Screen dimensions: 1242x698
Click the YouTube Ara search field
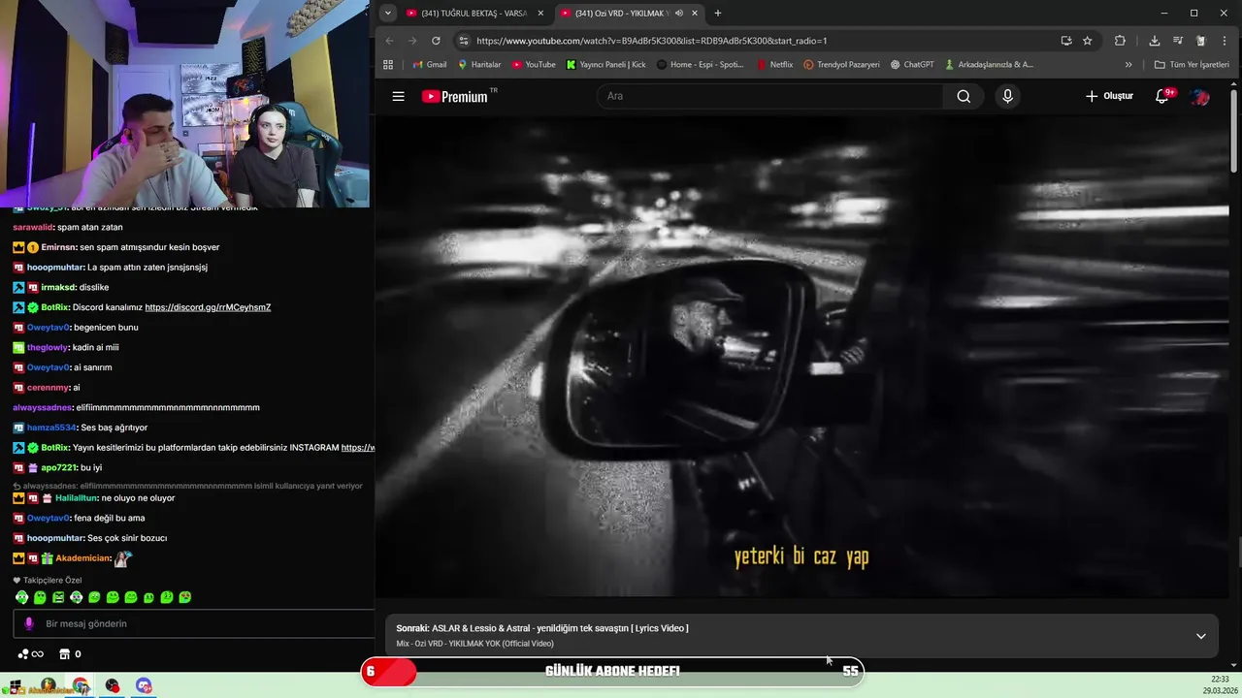(769, 96)
